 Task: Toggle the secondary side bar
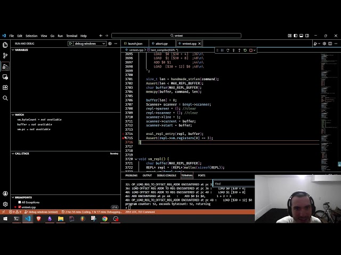307,36
